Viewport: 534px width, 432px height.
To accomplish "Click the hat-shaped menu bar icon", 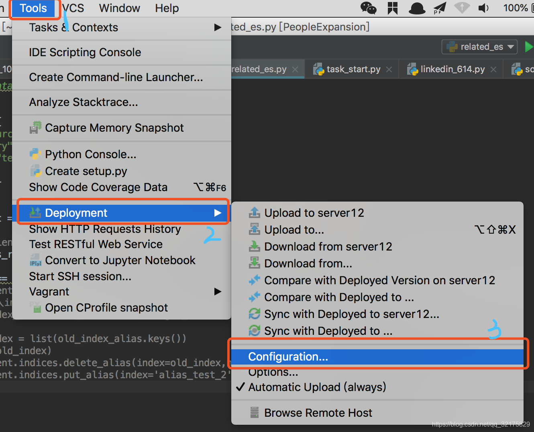I will 417,8.
